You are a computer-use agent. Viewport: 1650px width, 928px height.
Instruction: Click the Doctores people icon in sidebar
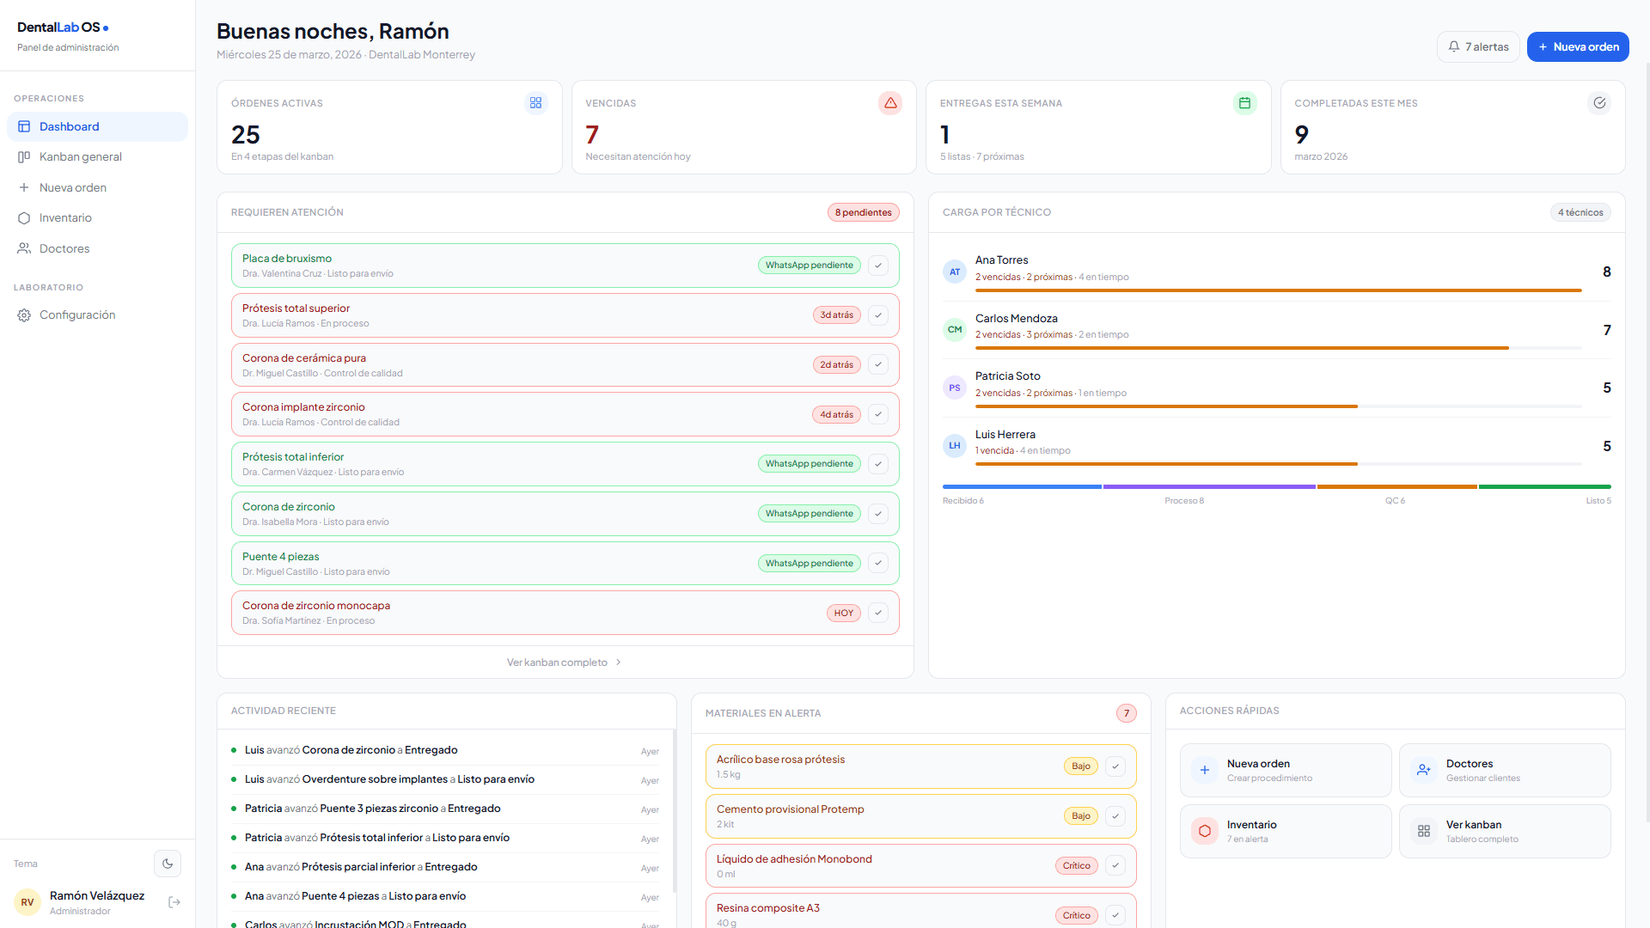coord(24,248)
